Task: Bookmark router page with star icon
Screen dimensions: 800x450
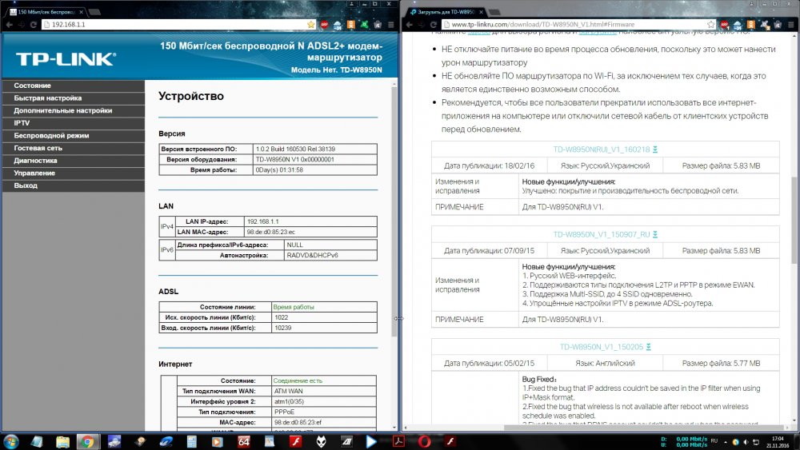Action: [311, 25]
